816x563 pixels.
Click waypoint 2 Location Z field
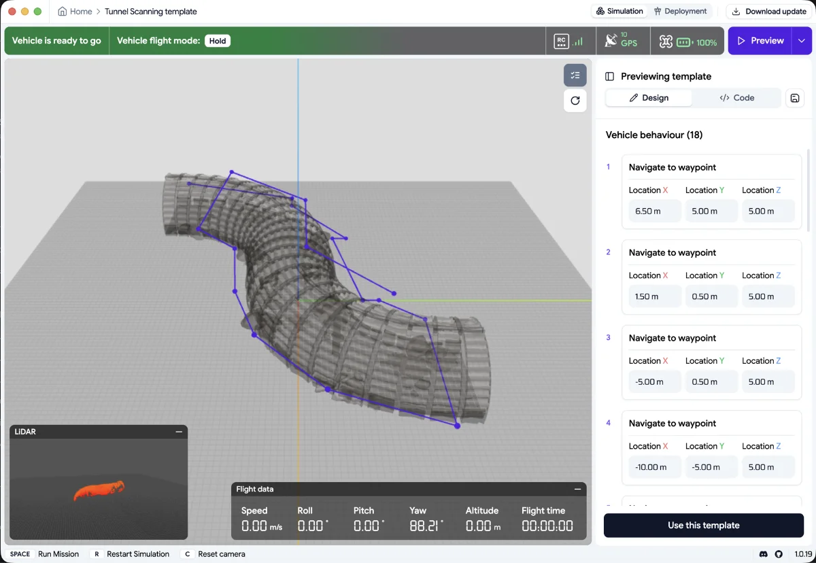pyautogui.click(x=768, y=296)
